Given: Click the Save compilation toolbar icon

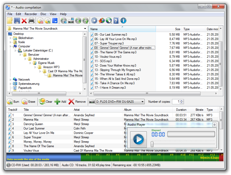Looking at the screenshot, I should point(16,21).
